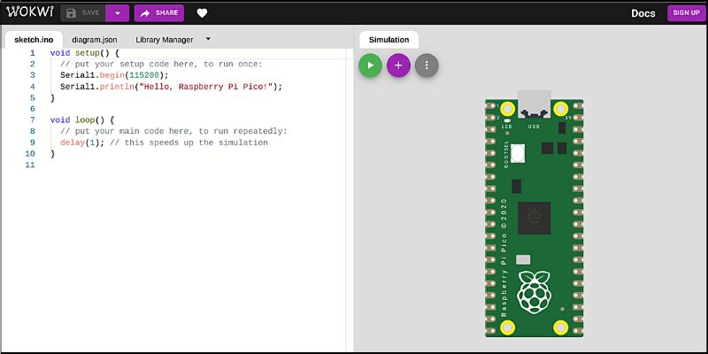Click the onboard LED on the Pico

pyautogui.click(x=507, y=121)
